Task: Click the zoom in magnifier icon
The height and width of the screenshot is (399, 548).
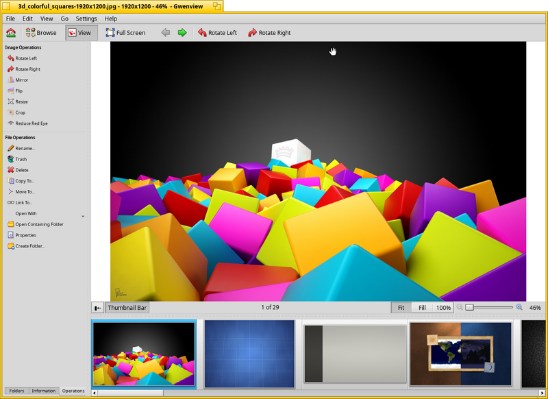Action: point(519,307)
